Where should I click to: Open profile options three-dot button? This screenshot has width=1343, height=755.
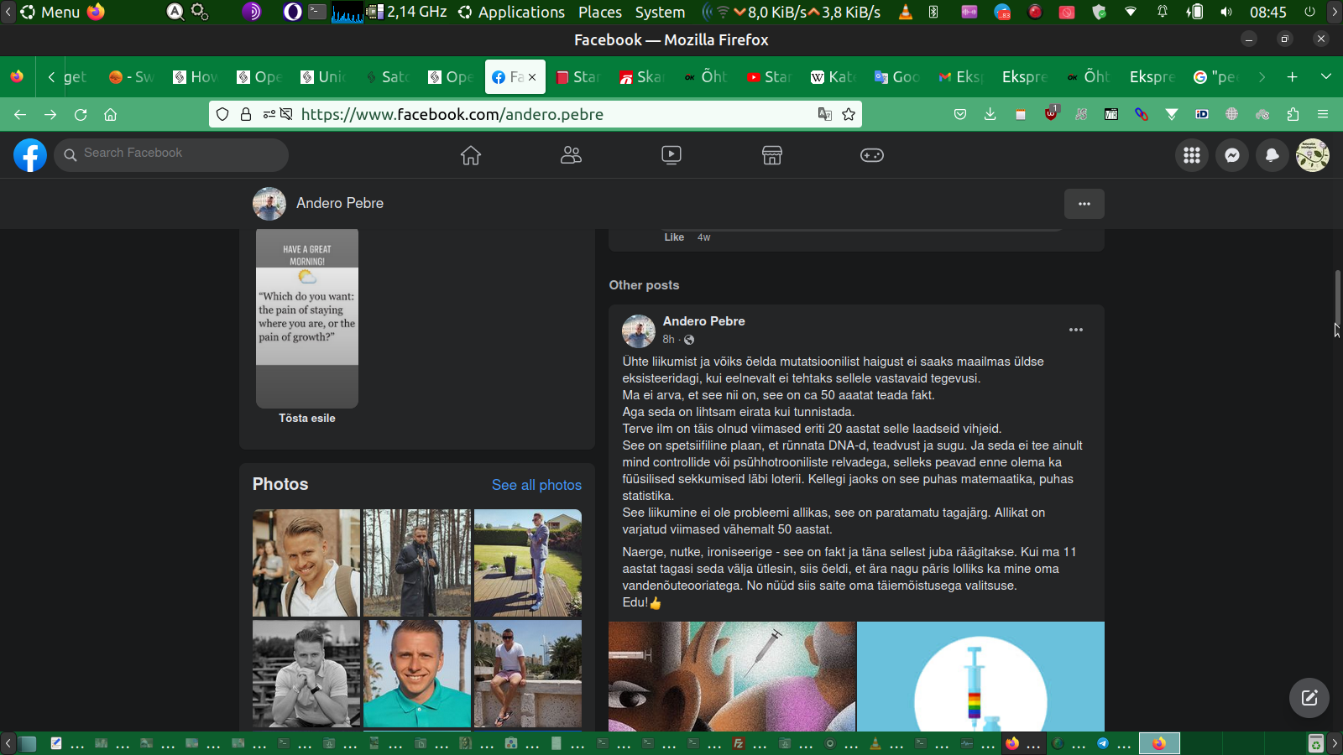(x=1084, y=204)
